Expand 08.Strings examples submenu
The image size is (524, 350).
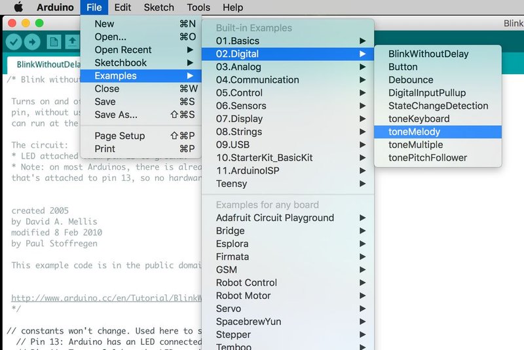(288, 132)
